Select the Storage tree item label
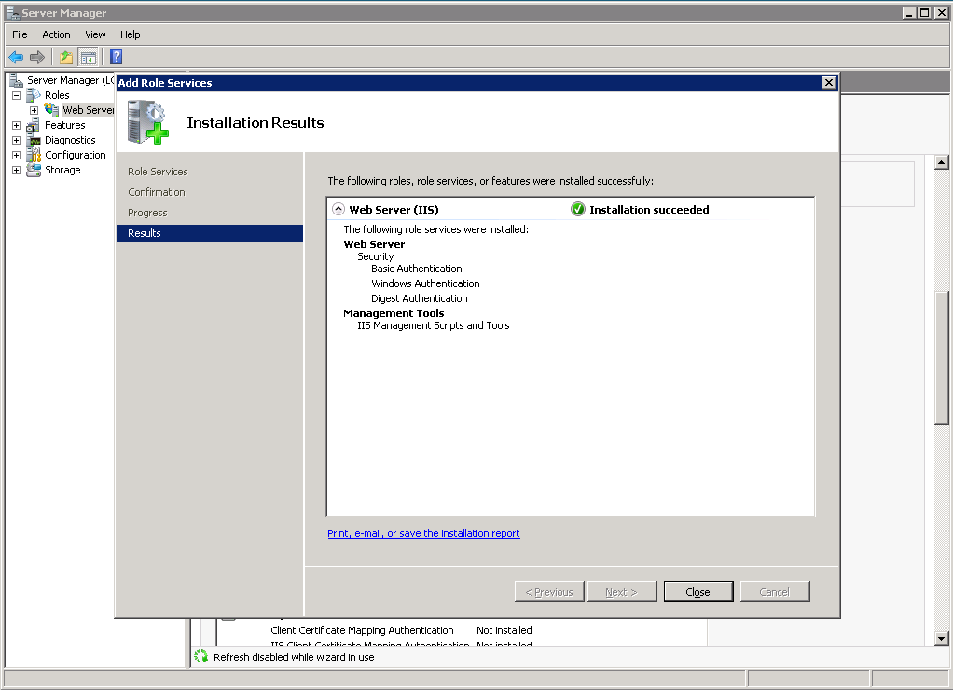 (62, 171)
